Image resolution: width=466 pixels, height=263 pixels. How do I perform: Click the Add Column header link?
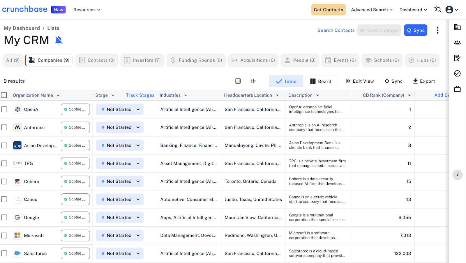tap(442, 95)
